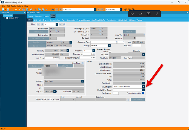Screen dimensions: 189x130
Task: Uncheck the Commissionable checkbox
Action: (143, 93)
